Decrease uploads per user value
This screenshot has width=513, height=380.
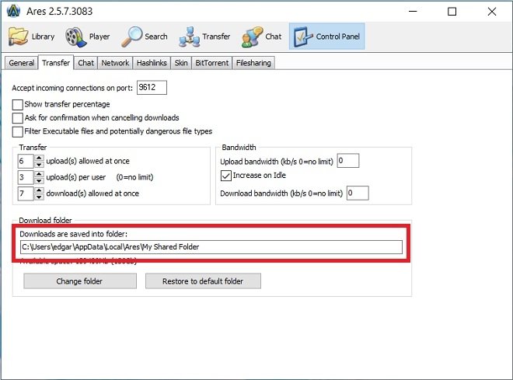click(39, 180)
